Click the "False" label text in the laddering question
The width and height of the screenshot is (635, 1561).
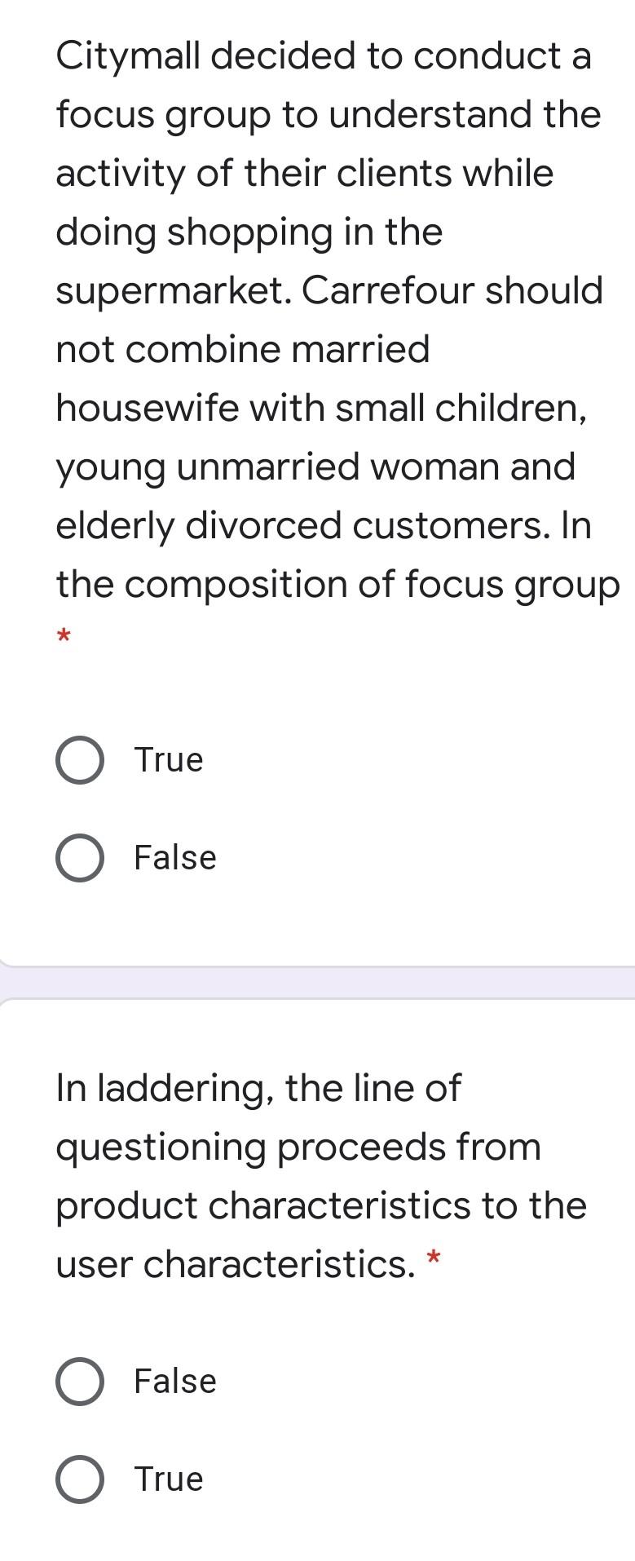pyautogui.click(x=174, y=1381)
